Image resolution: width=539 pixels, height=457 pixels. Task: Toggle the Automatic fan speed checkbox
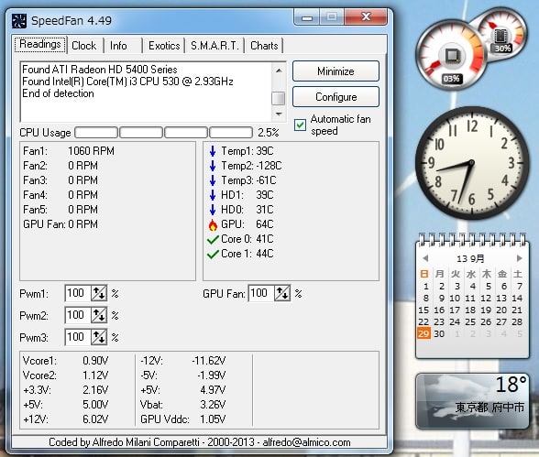[300, 125]
